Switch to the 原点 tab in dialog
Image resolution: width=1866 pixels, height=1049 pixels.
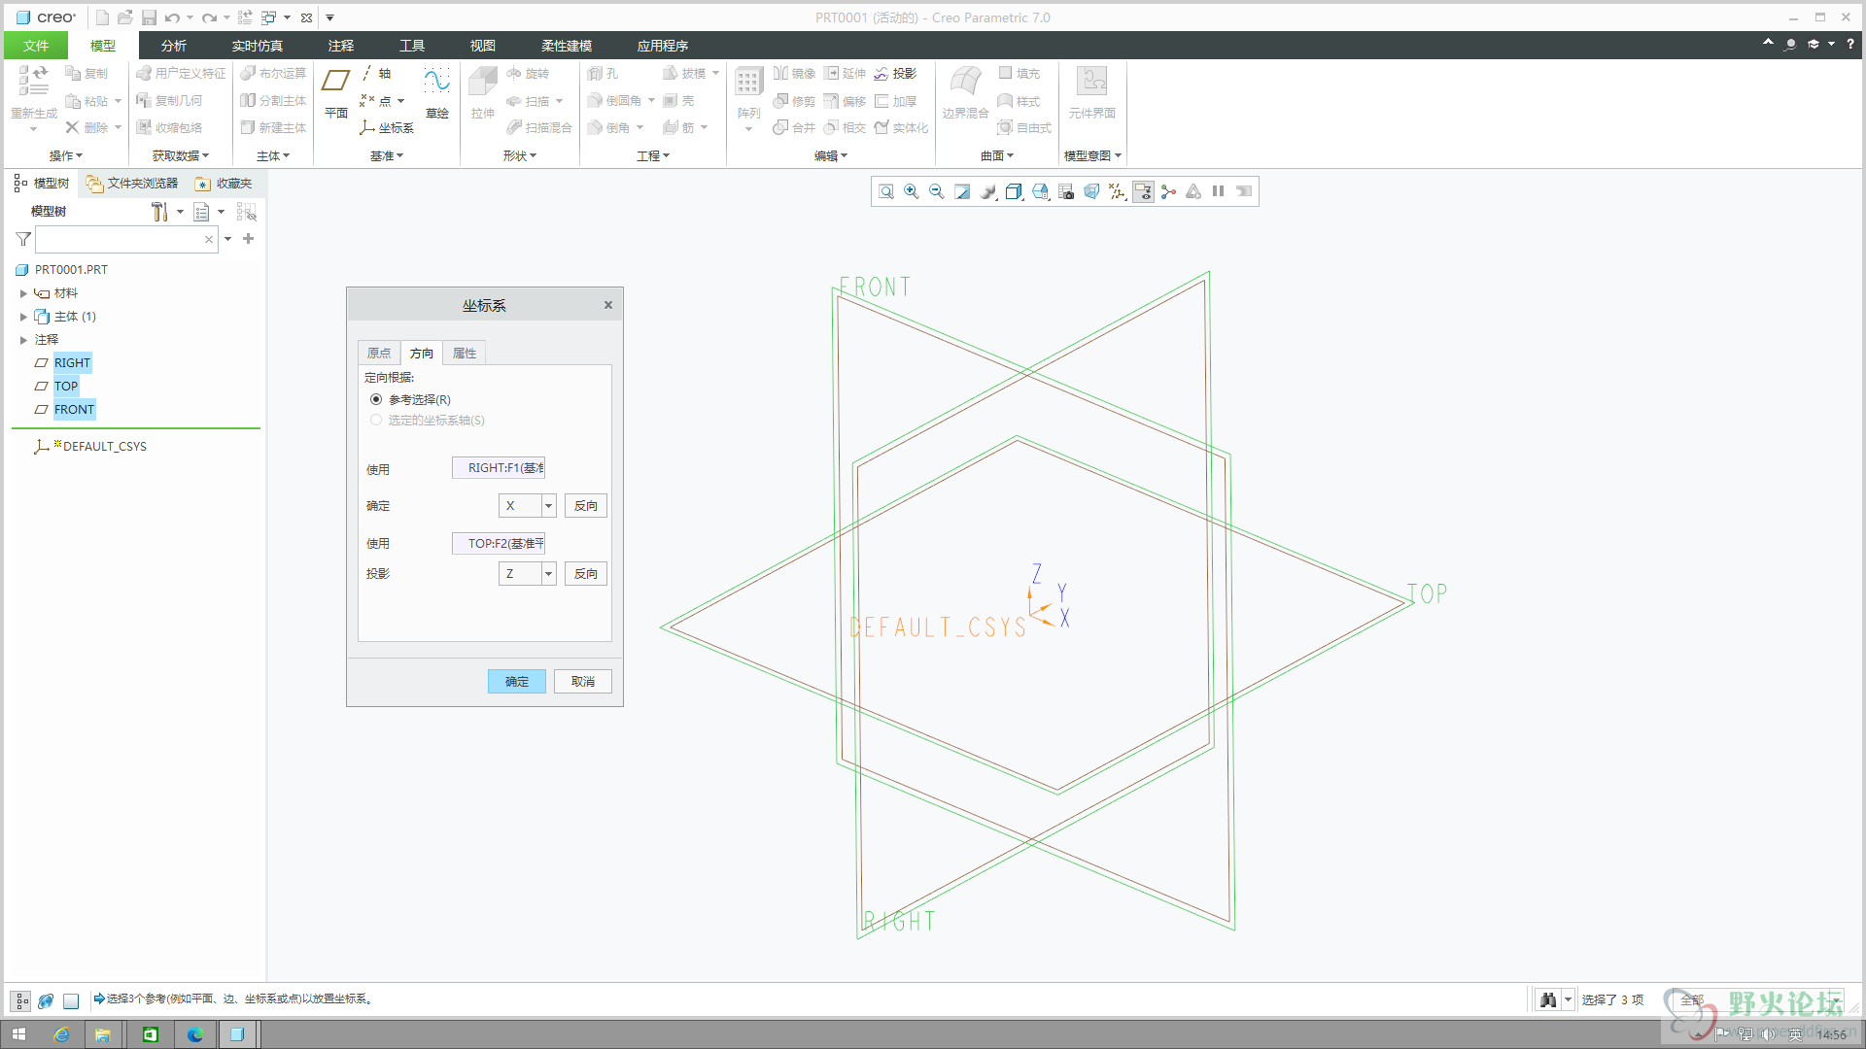(x=379, y=353)
